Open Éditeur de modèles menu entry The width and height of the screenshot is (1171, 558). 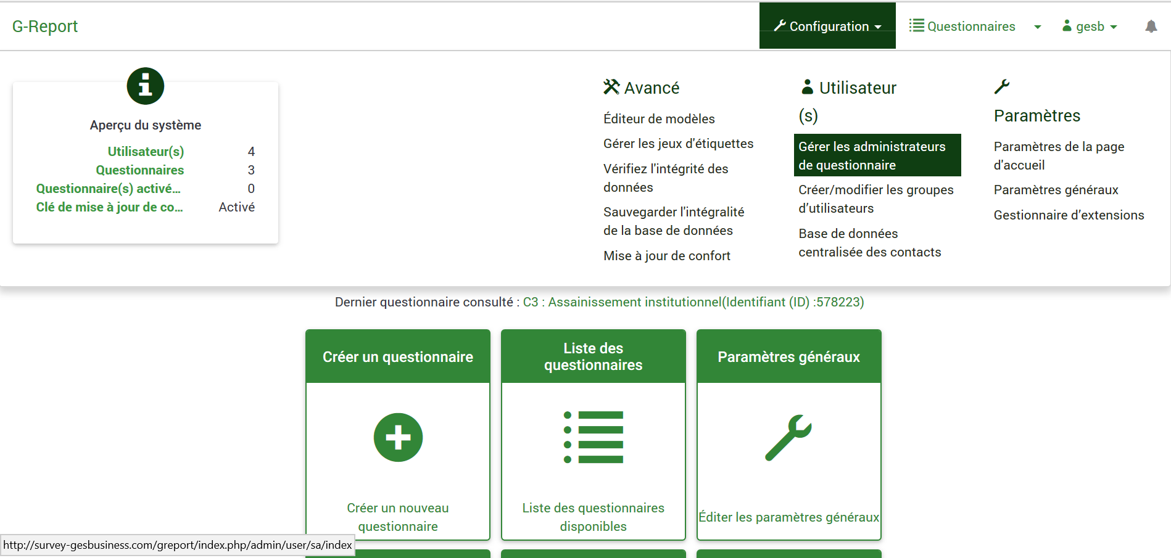point(659,118)
